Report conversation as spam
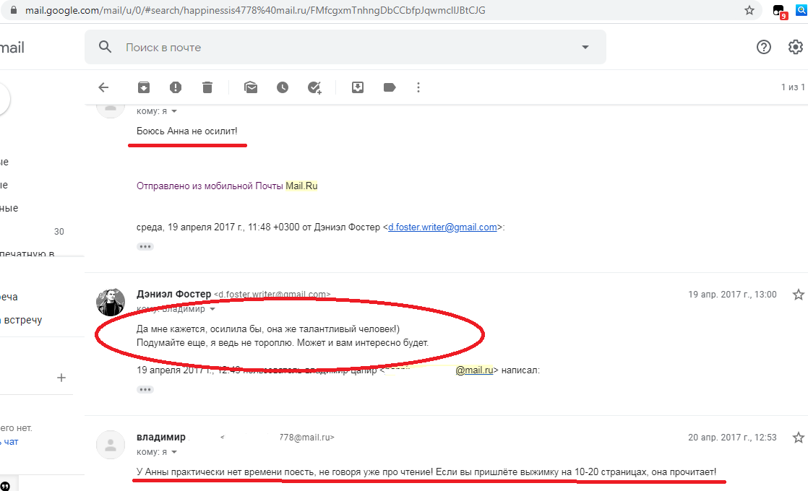Viewport: 808px width, 491px height. click(176, 87)
